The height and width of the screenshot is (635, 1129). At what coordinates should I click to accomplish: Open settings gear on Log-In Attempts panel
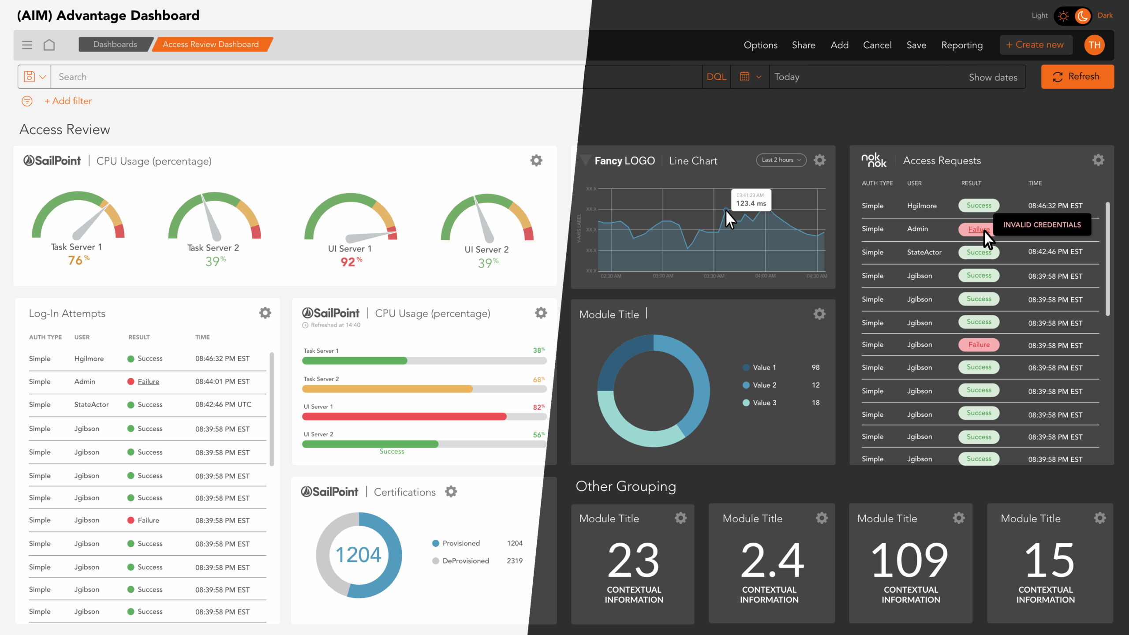click(x=265, y=313)
